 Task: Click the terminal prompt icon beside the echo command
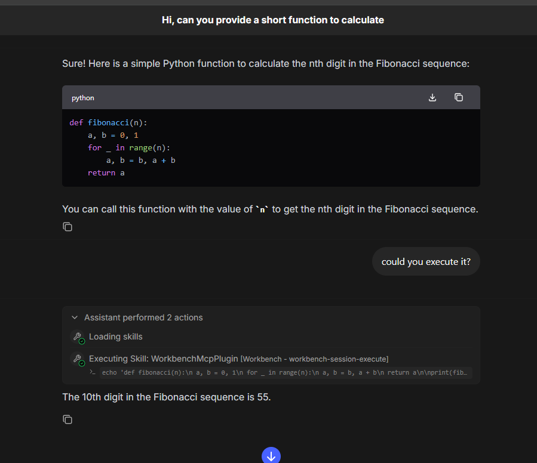click(93, 372)
